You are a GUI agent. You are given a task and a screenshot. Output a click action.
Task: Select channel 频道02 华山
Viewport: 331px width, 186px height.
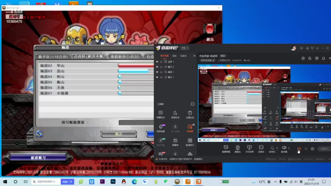[x=96, y=66]
